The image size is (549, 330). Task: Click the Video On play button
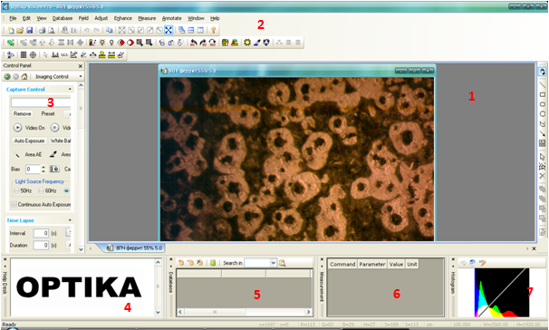(17, 128)
